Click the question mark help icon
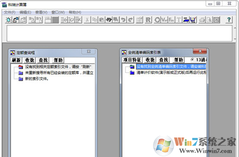The height and width of the screenshot is (157, 239). click(229, 20)
